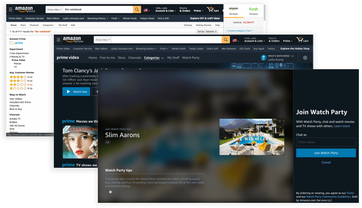Image resolution: width=362 pixels, height=208 pixels.
Task: Click the blue Join Watch Party button
Action: [x=326, y=153]
